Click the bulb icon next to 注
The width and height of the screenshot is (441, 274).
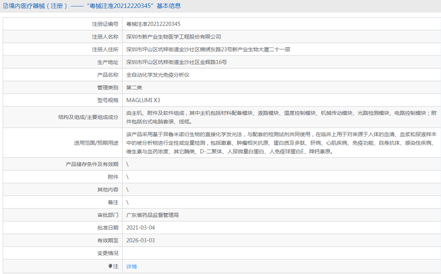coord(110,266)
